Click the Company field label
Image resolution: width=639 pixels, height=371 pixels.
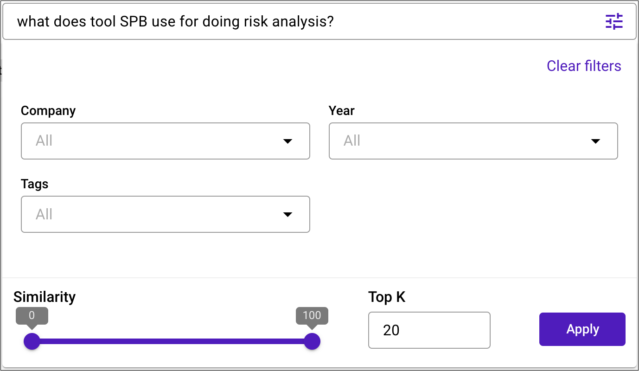48,111
